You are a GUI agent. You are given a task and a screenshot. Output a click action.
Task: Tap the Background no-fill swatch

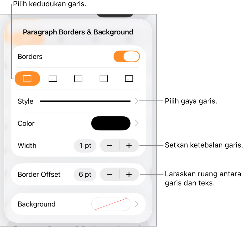(111, 204)
